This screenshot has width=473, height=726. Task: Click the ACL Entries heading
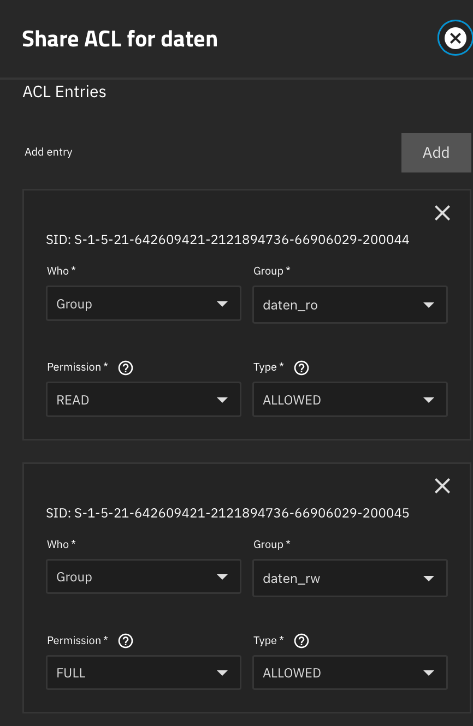tap(64, 92)
